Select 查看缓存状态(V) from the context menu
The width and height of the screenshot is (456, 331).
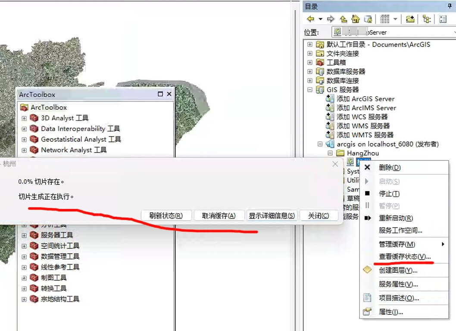[x=404, y=257]
